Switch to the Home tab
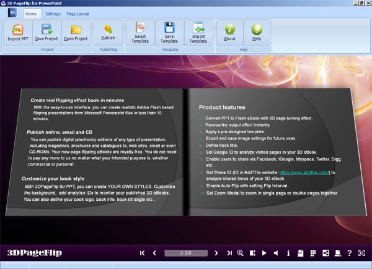Screen dimensions: 372x269 pyautogui.click(x=31, y=14)
